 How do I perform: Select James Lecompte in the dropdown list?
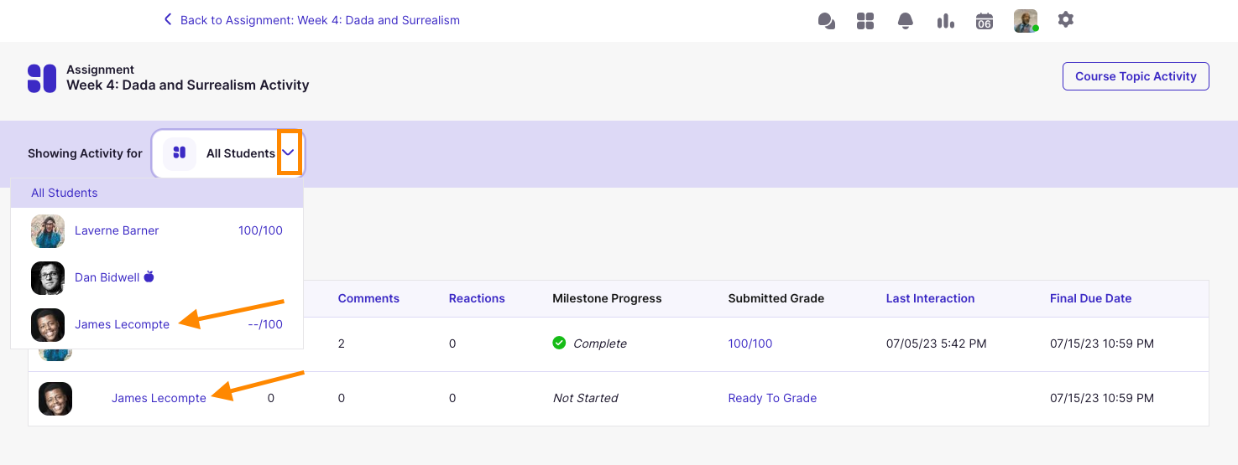pyautogui.click(x=122, y=324)
